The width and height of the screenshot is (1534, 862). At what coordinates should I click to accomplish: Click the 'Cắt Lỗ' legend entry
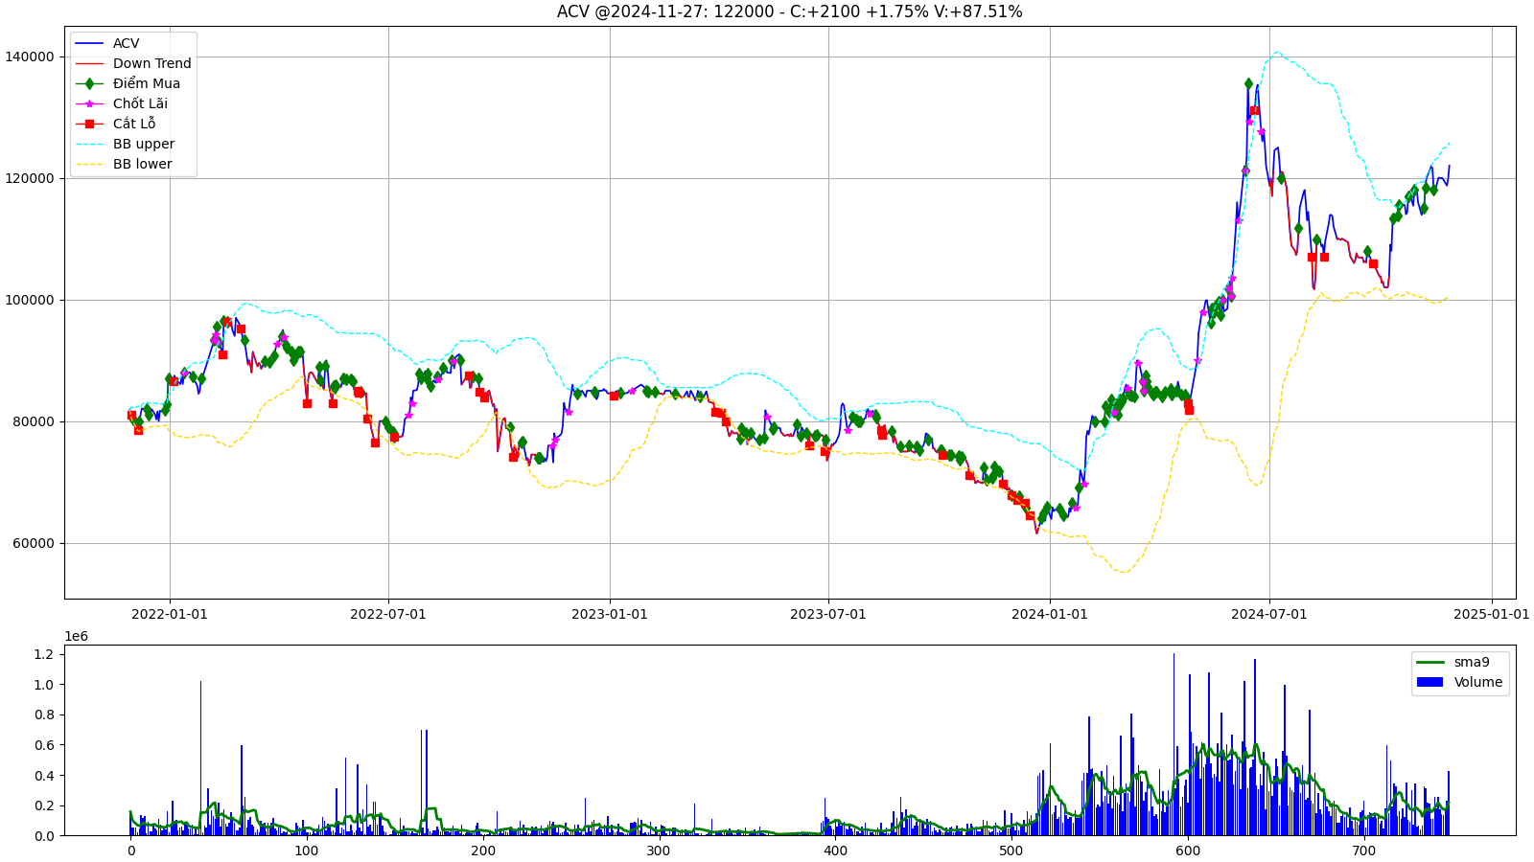[134, 124]
